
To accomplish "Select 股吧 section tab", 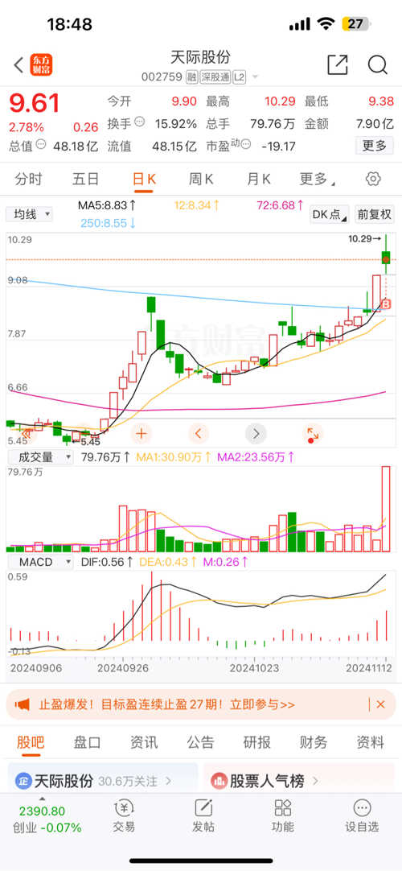I will tap(30, 742).
